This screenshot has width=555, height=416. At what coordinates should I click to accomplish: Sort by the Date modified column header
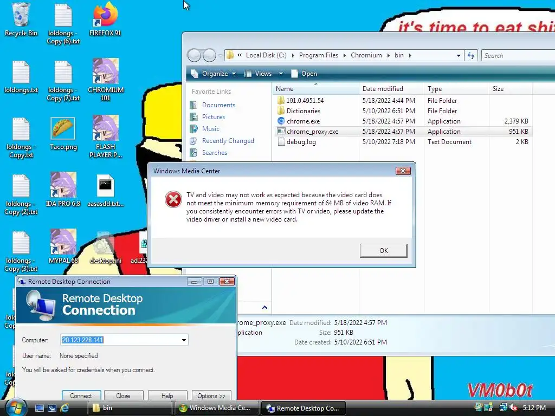(391, 89)
